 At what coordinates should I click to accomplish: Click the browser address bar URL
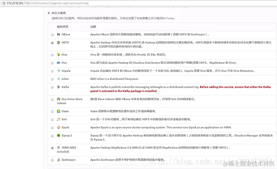[x=48, y=3]
